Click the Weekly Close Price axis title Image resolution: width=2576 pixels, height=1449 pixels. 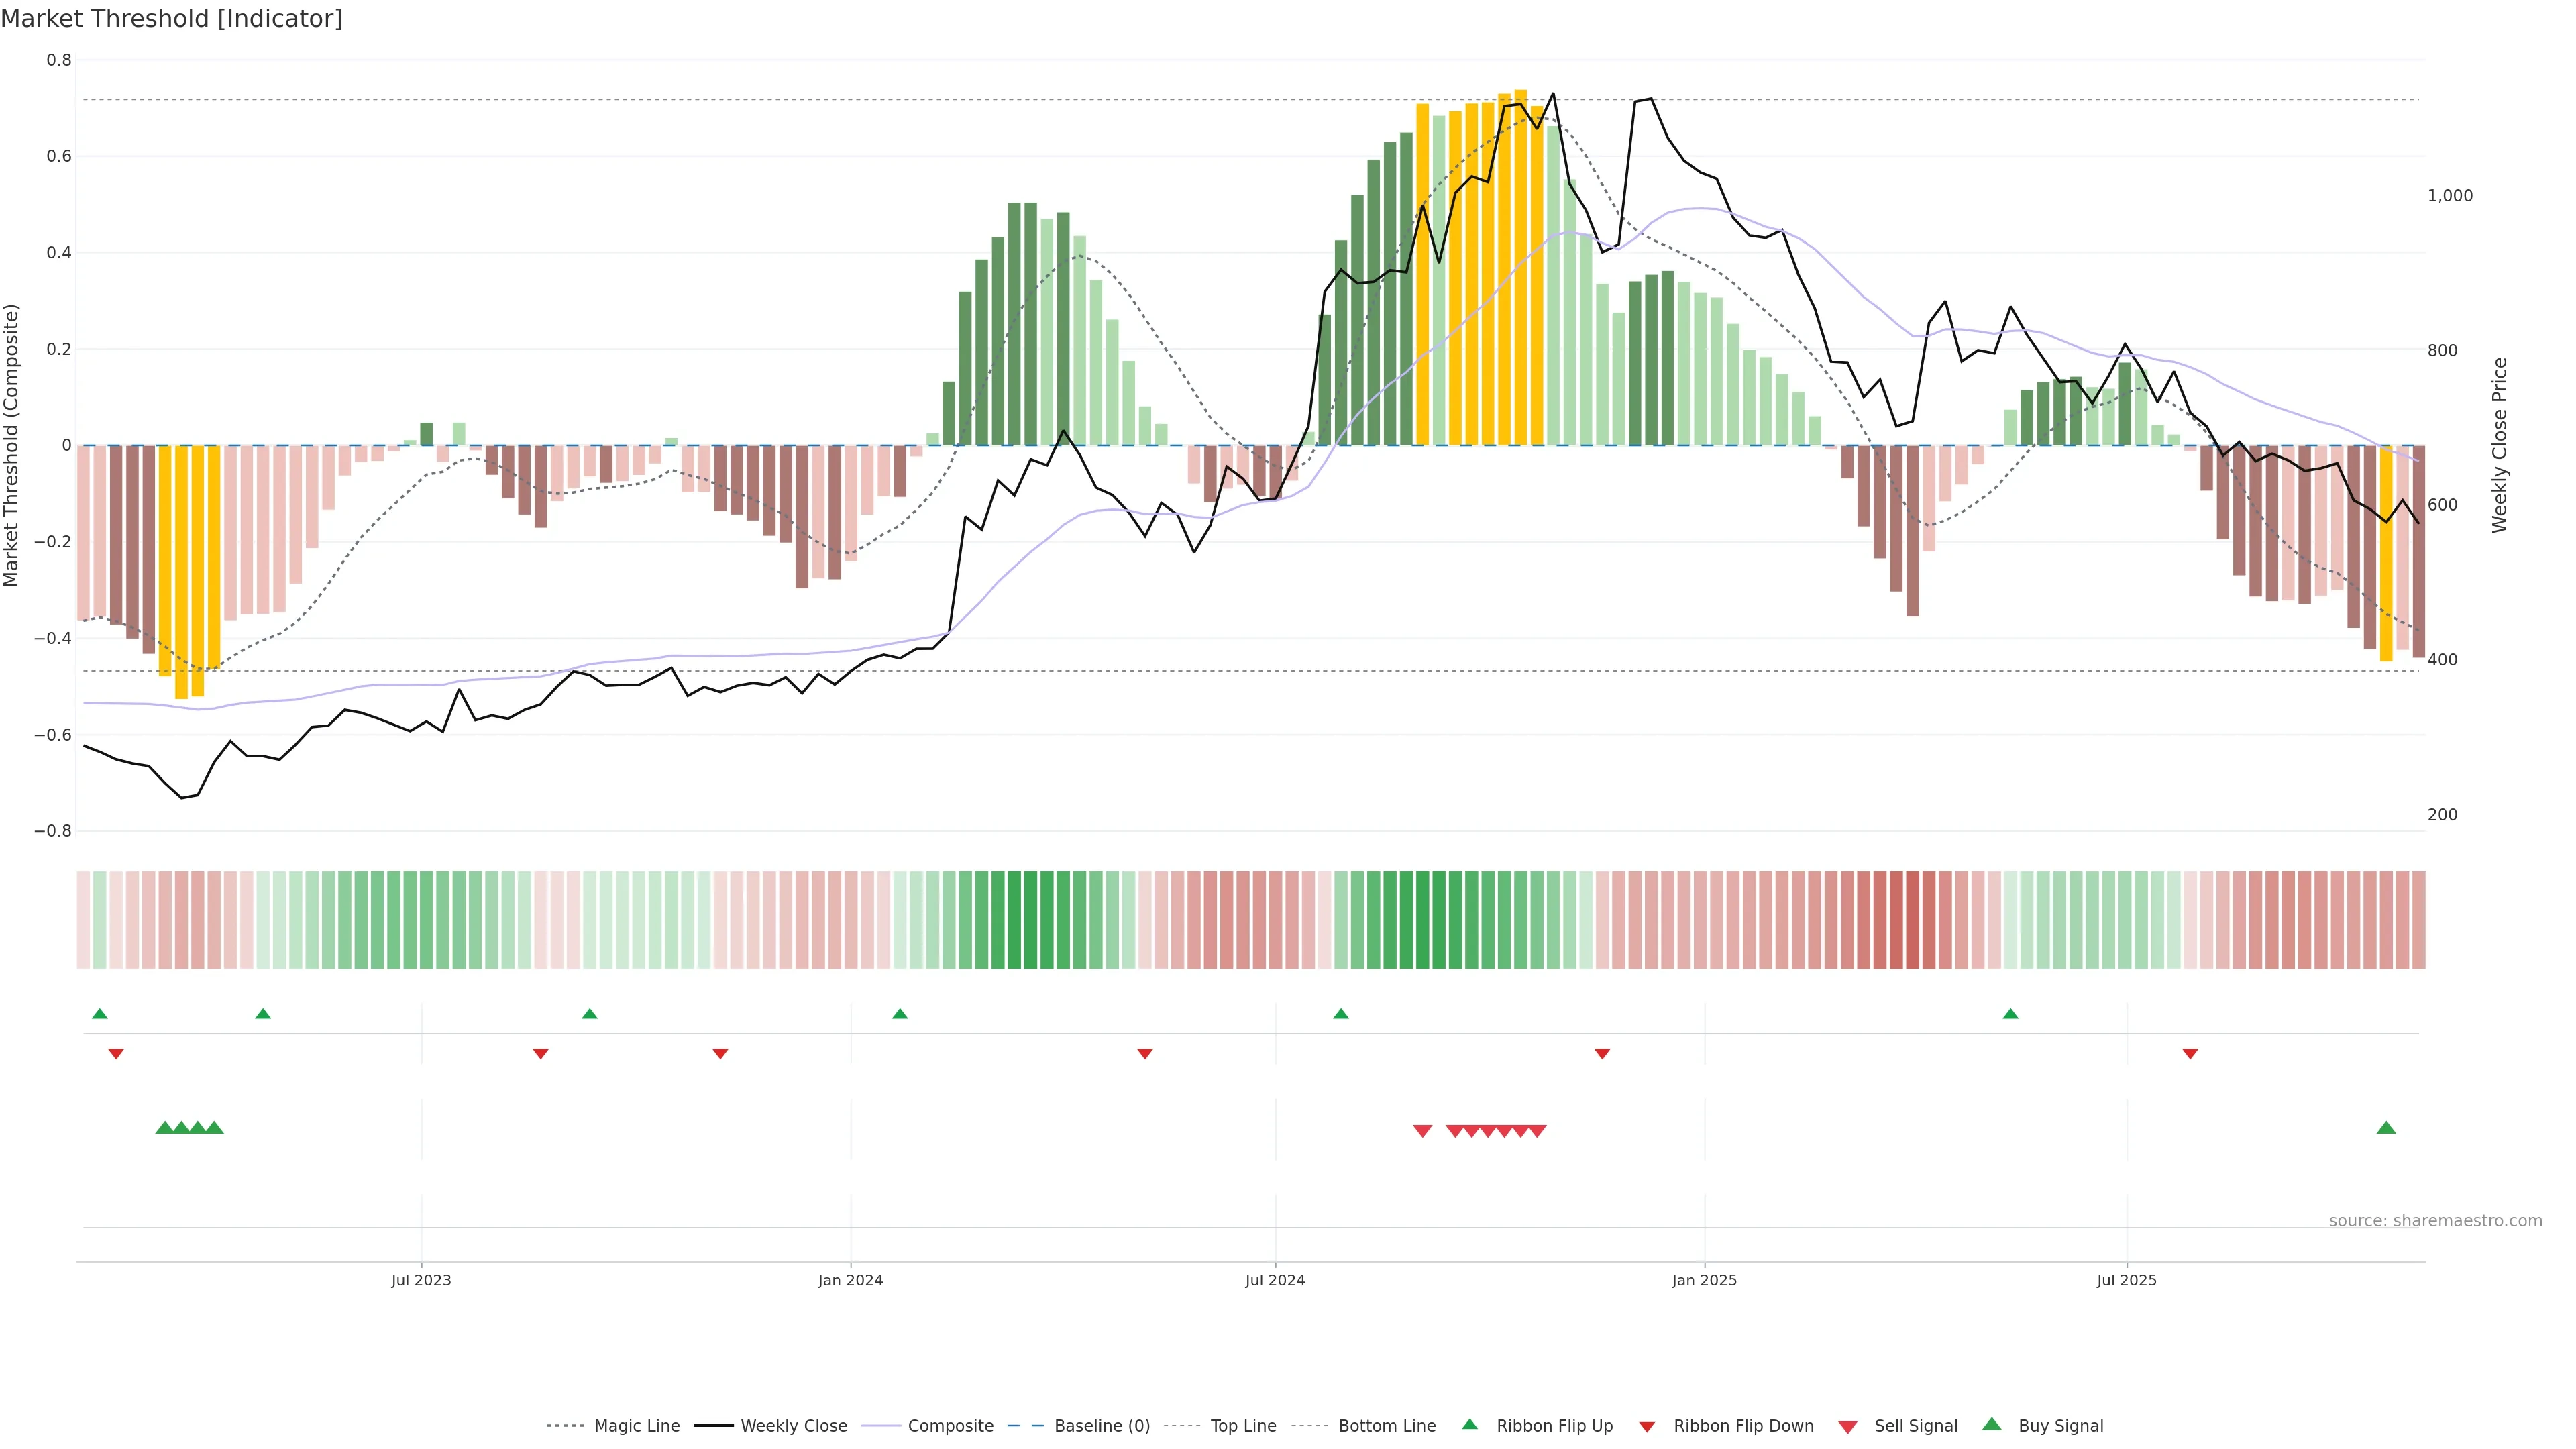pyautogui.click(x=2500, y=445)
